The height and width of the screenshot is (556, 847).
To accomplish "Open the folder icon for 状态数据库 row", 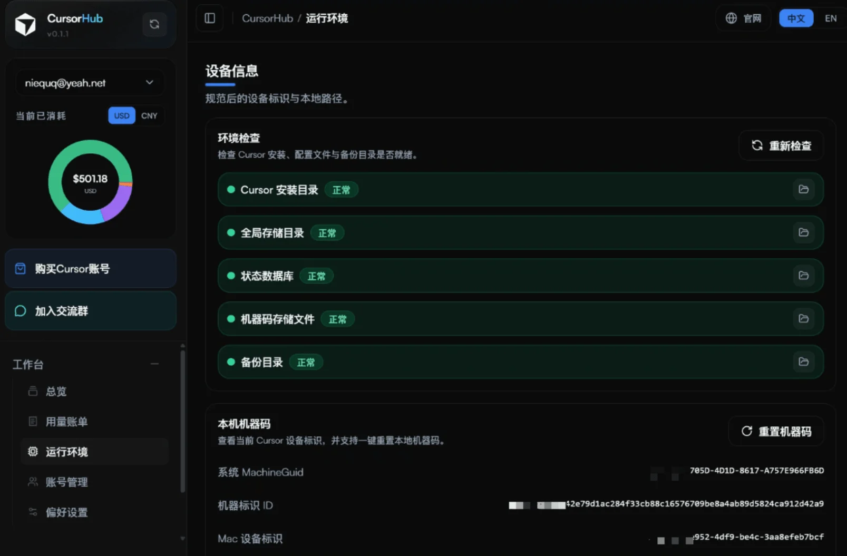I will 803,275.
